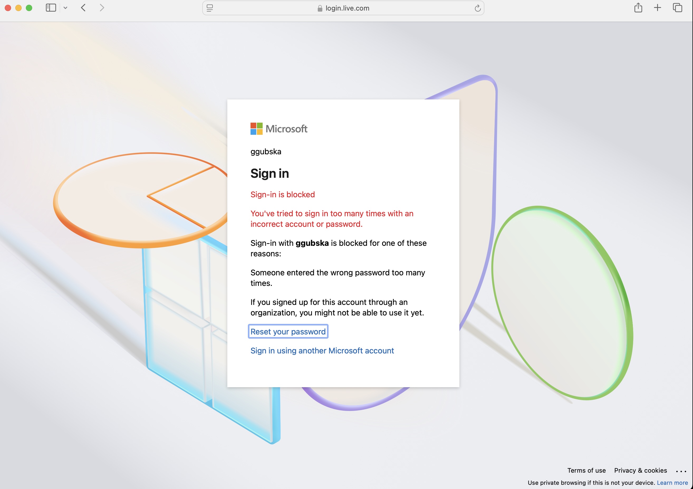Click Sign in using another Microsoft account
This screenshot has height=489, width=693.
(x=322, y=351)
